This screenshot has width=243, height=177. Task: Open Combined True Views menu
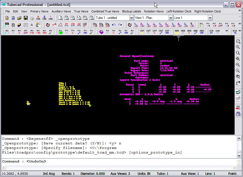[x=105, y=11]
